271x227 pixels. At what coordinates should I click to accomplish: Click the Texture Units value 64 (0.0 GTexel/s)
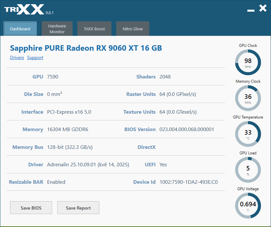point(178,112)
